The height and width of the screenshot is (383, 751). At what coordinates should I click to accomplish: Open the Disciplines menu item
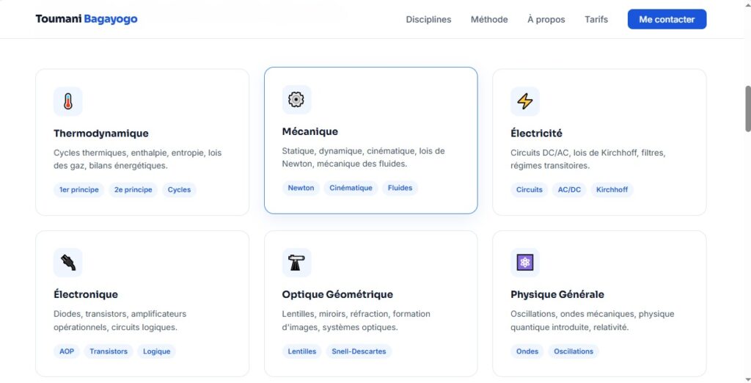point(428,19)
